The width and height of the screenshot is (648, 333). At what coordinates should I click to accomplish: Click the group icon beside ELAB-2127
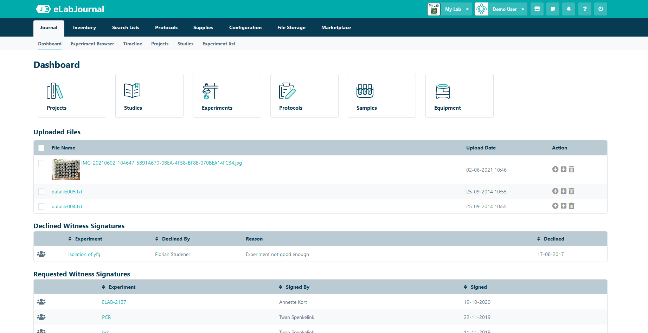click(41, 302)
